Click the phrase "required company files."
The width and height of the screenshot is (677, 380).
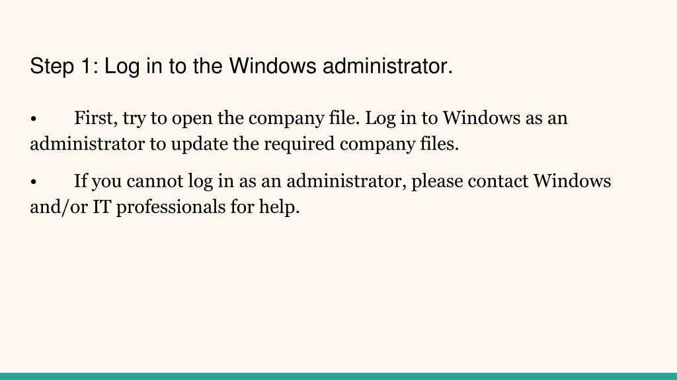[x=362, y=144]
